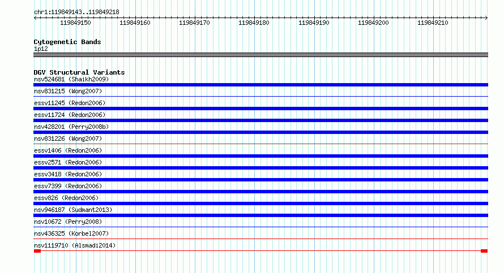Select nsv946187 (Sudmant2013) label

coord(73,210)
